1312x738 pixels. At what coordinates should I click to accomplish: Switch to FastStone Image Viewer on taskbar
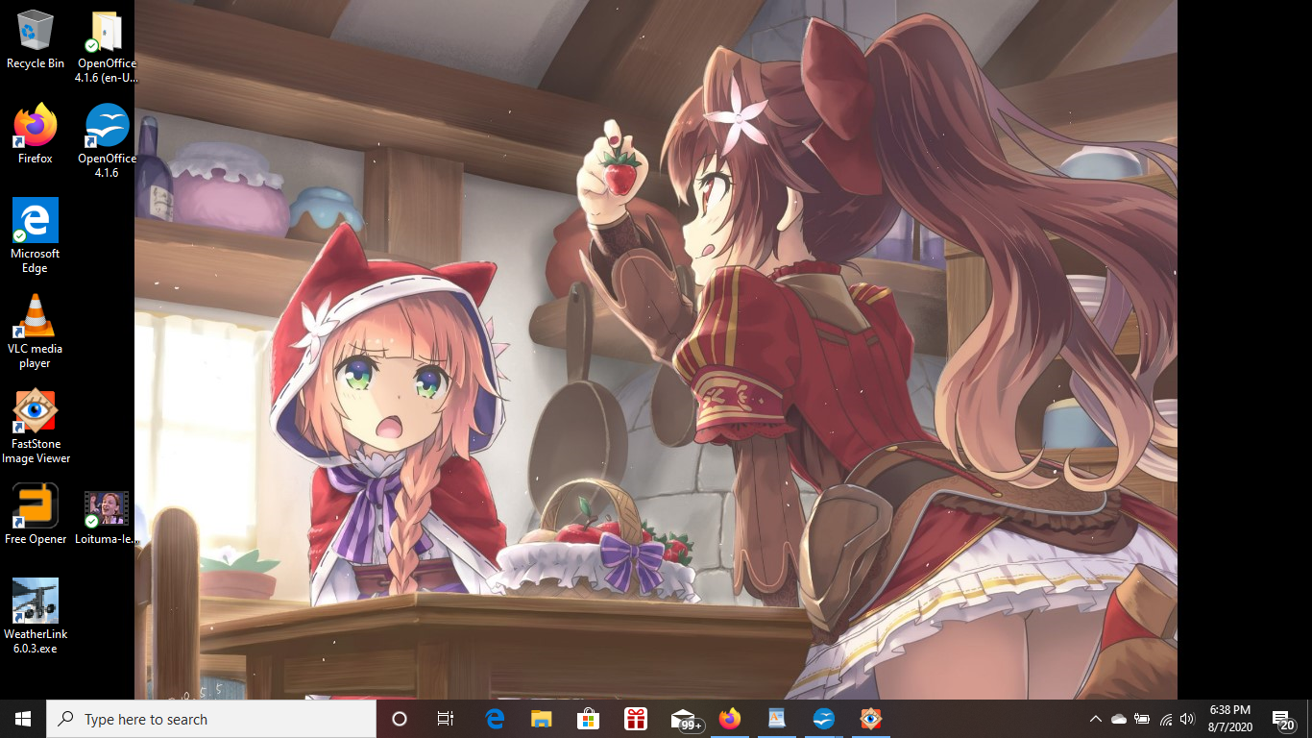(871, 719)
